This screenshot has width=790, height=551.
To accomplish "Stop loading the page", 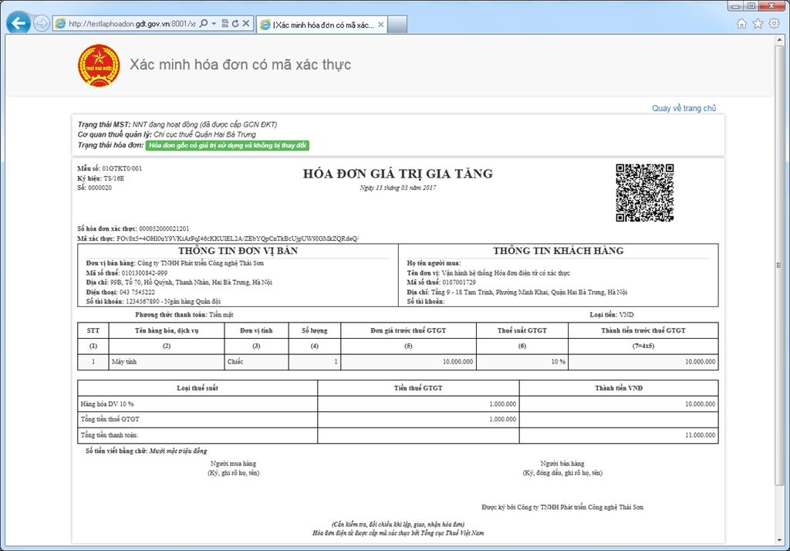I will (246, 23).
